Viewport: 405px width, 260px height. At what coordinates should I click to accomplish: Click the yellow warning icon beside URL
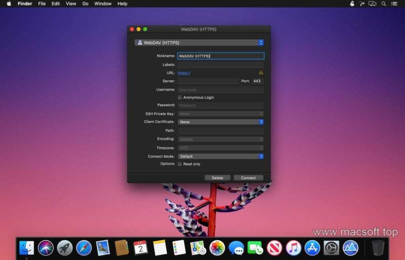261,73
